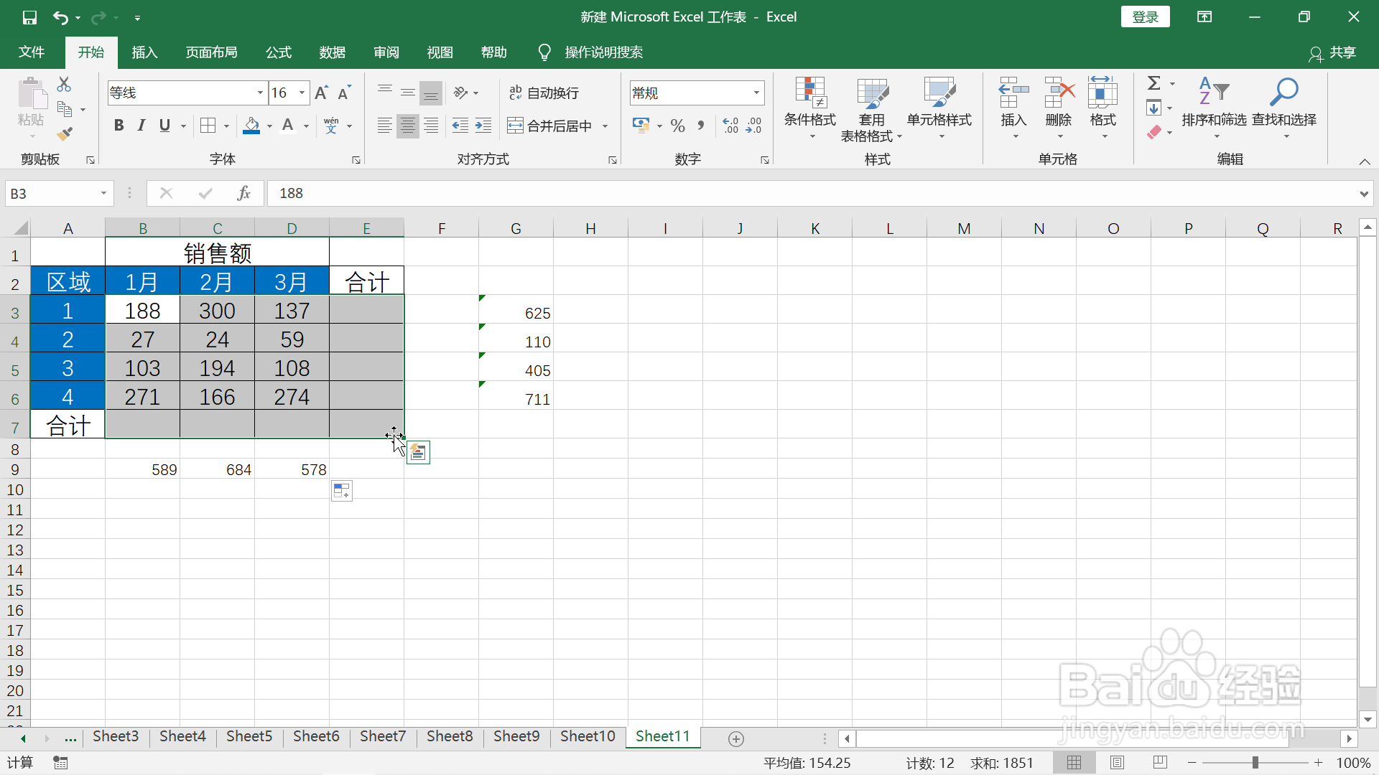
Task: Click the Conditional Formatting icon
Action: (x=809, y=93)
